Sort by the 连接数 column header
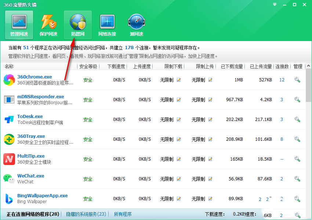This screenshot has width=312, height=220. (x=282, y=66)
